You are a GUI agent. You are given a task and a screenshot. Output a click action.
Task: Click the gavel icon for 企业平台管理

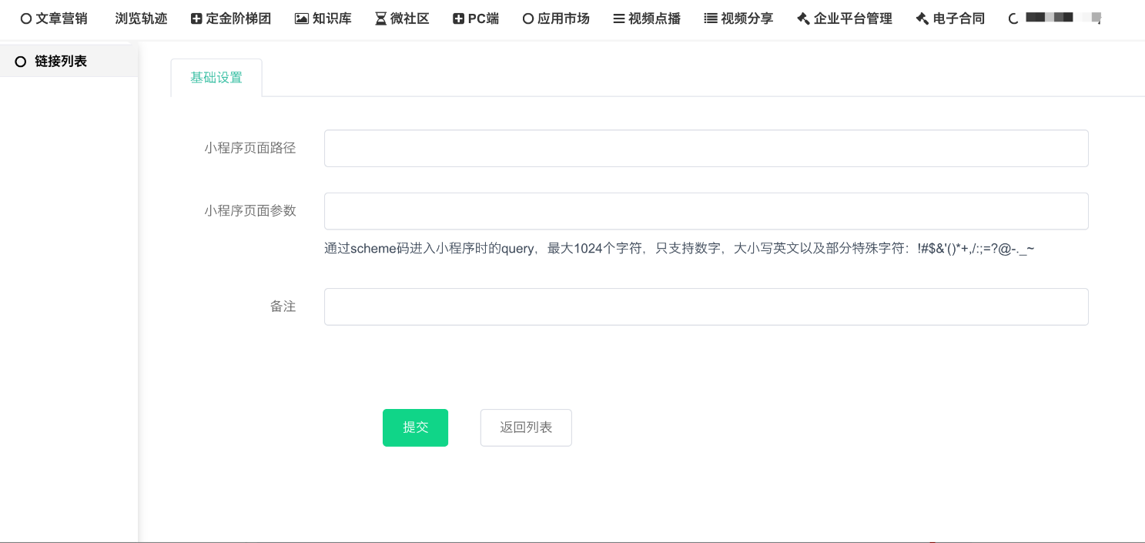803,19
